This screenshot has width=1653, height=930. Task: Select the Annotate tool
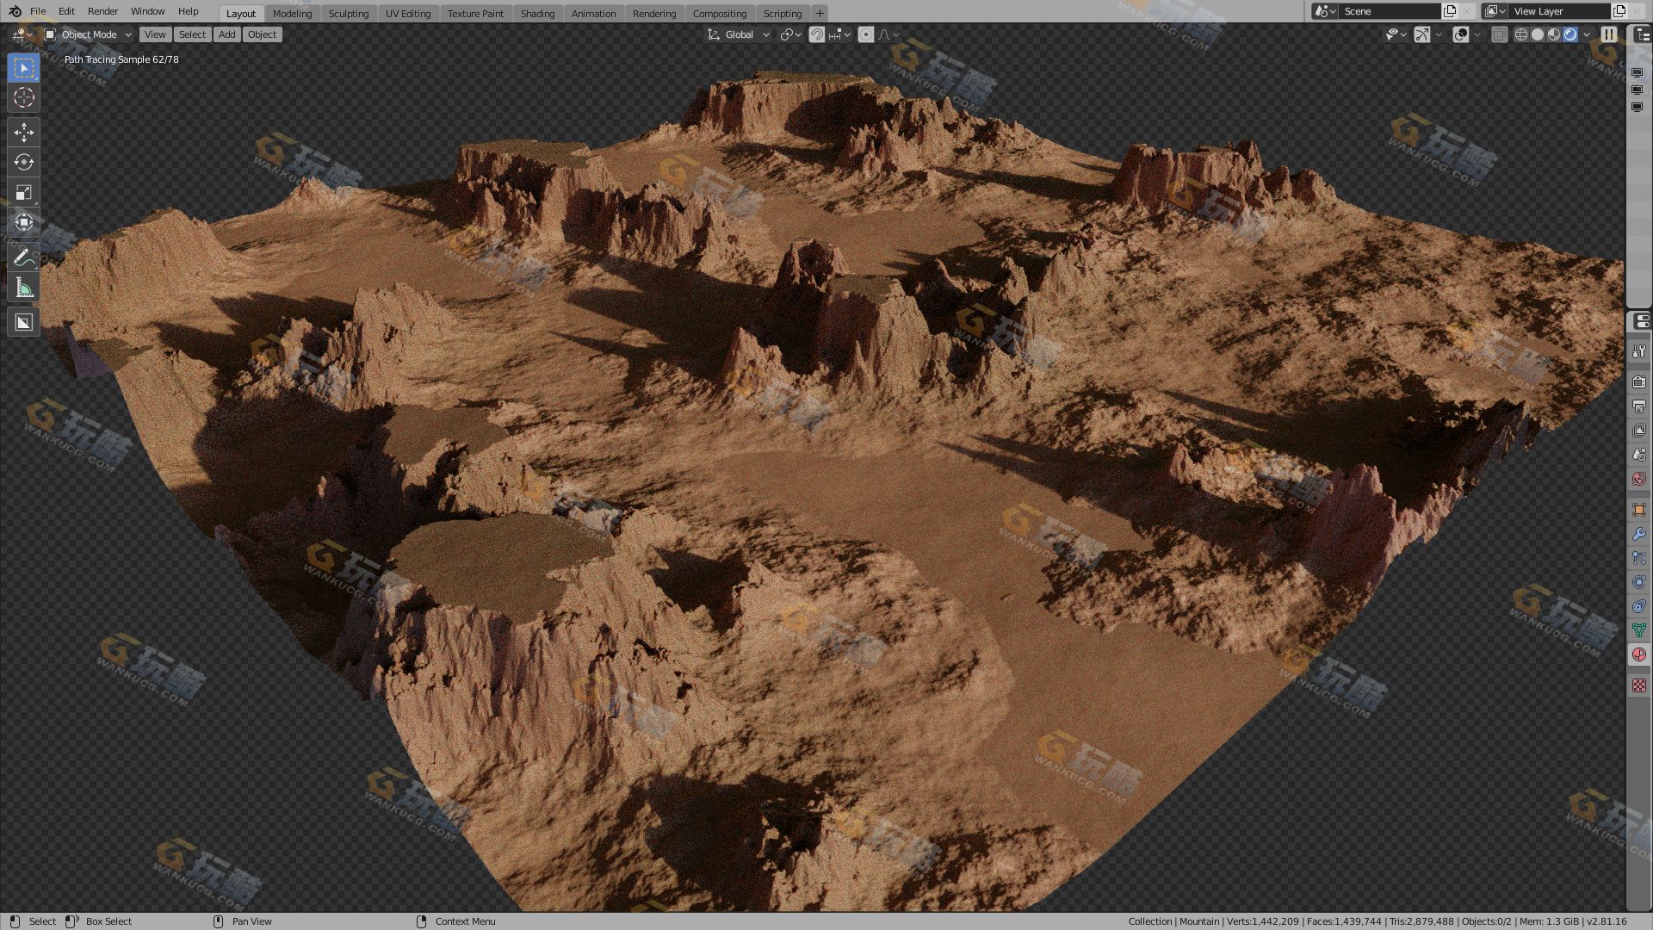[x=24, y=257]
